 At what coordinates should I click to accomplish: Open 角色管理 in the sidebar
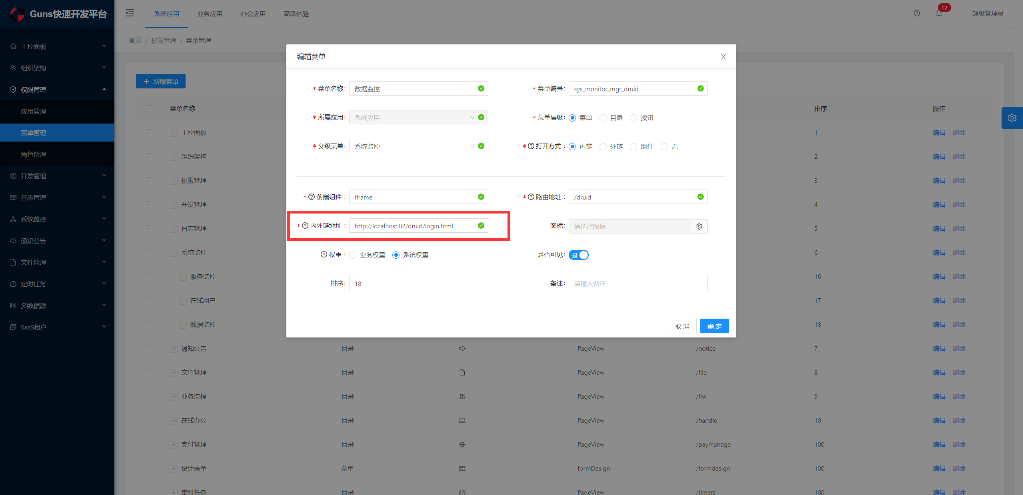click(34, 154)
